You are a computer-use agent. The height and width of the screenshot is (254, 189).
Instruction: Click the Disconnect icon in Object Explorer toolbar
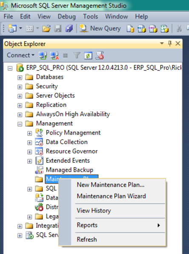(x=54, y=55)
